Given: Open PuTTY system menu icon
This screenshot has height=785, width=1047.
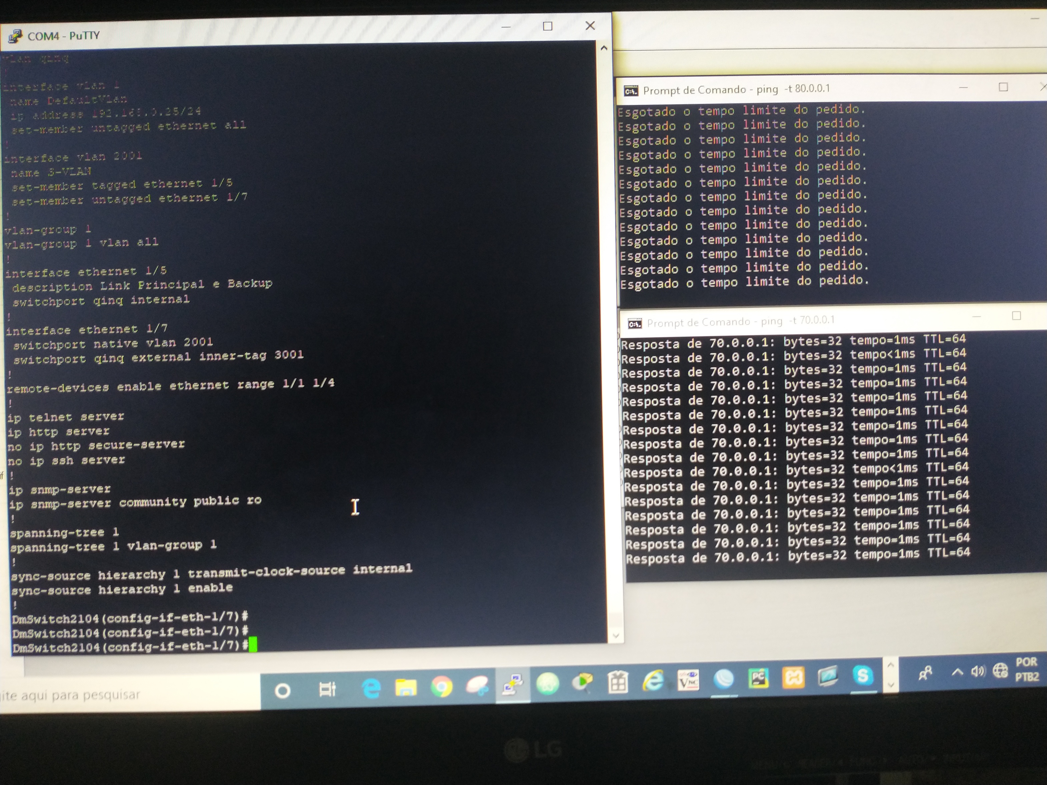Looking at the screenshot, I should pyautogui.click(x=15, y=36).
